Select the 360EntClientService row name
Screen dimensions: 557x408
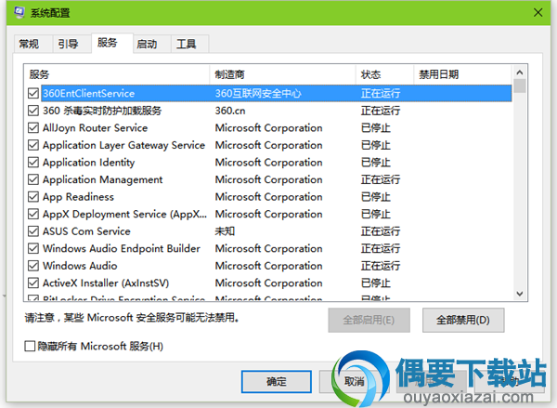pos(89,94)
